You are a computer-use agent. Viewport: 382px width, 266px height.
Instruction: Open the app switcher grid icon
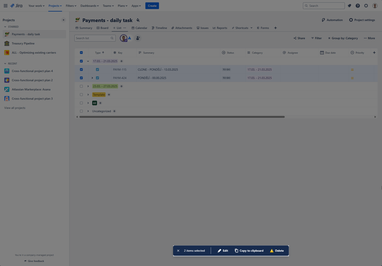[x=5, y=6]
